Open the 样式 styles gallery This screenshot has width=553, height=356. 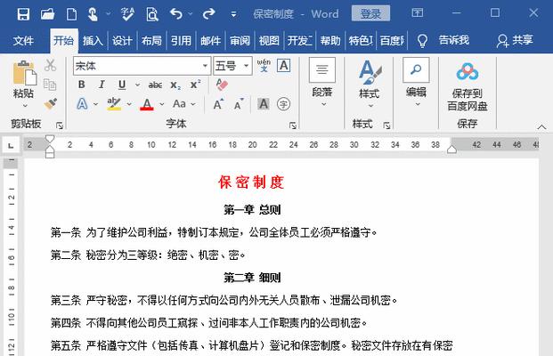point(370,85)
